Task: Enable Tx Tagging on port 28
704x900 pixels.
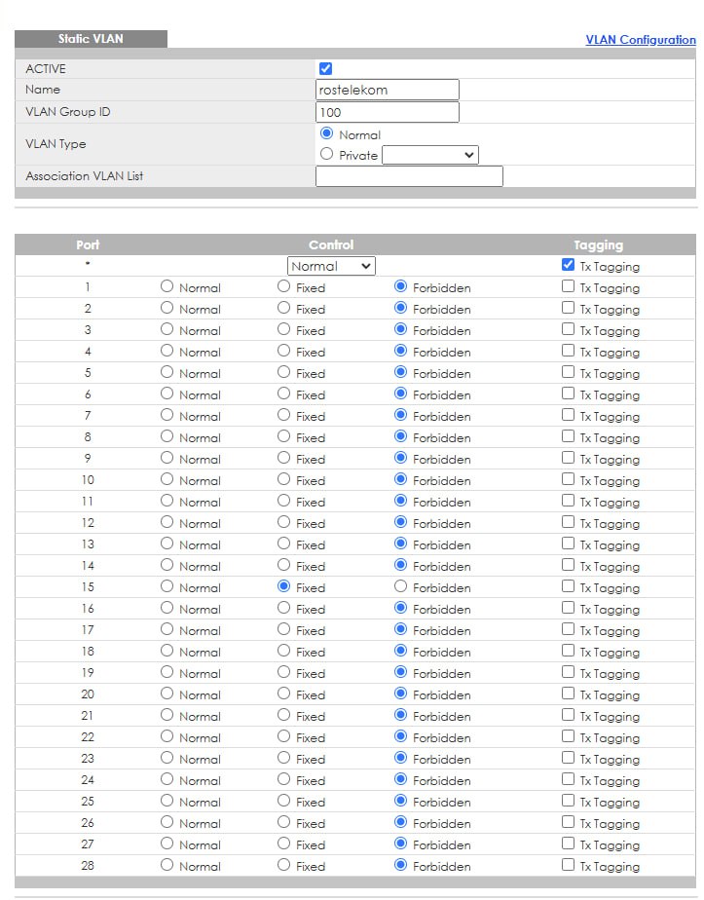Action: tap(568, 864)
